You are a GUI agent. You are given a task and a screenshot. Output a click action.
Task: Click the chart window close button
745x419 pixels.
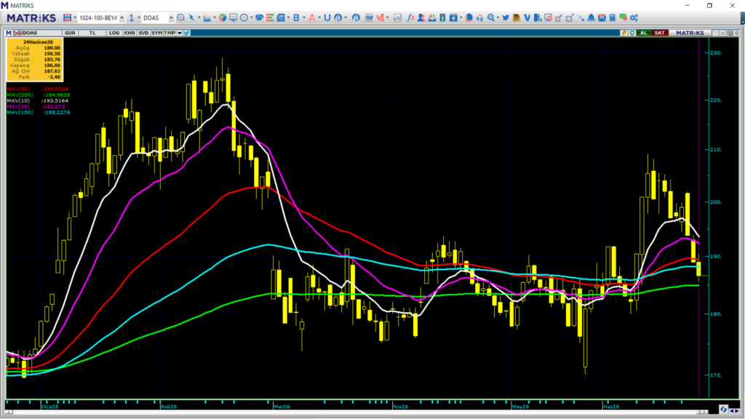pos(737,33)
